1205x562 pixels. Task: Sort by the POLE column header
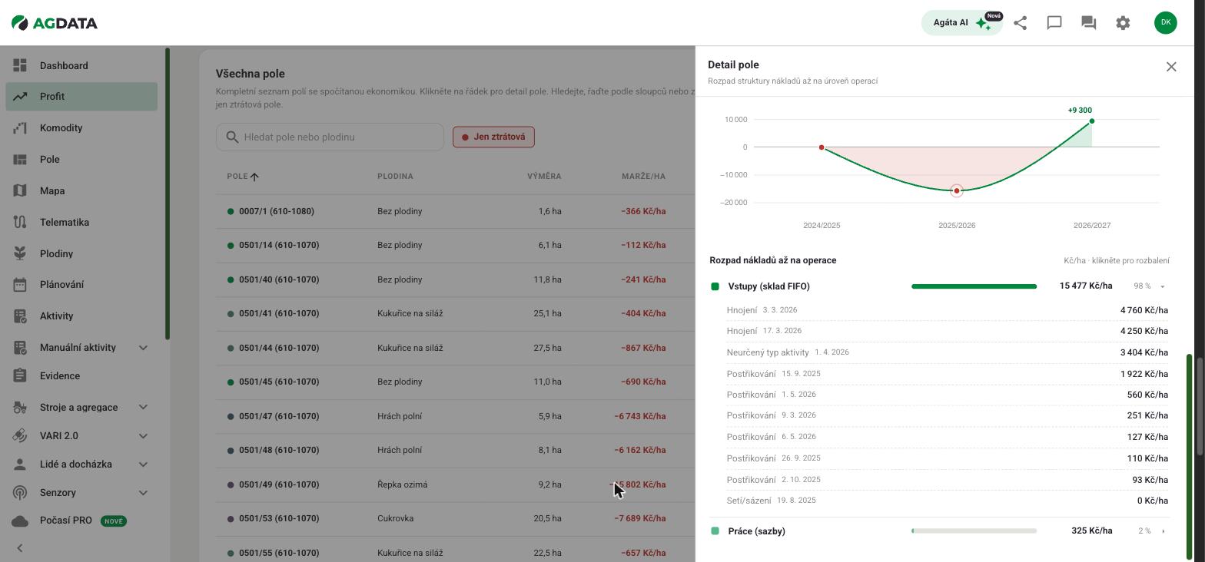pos(243,177)
